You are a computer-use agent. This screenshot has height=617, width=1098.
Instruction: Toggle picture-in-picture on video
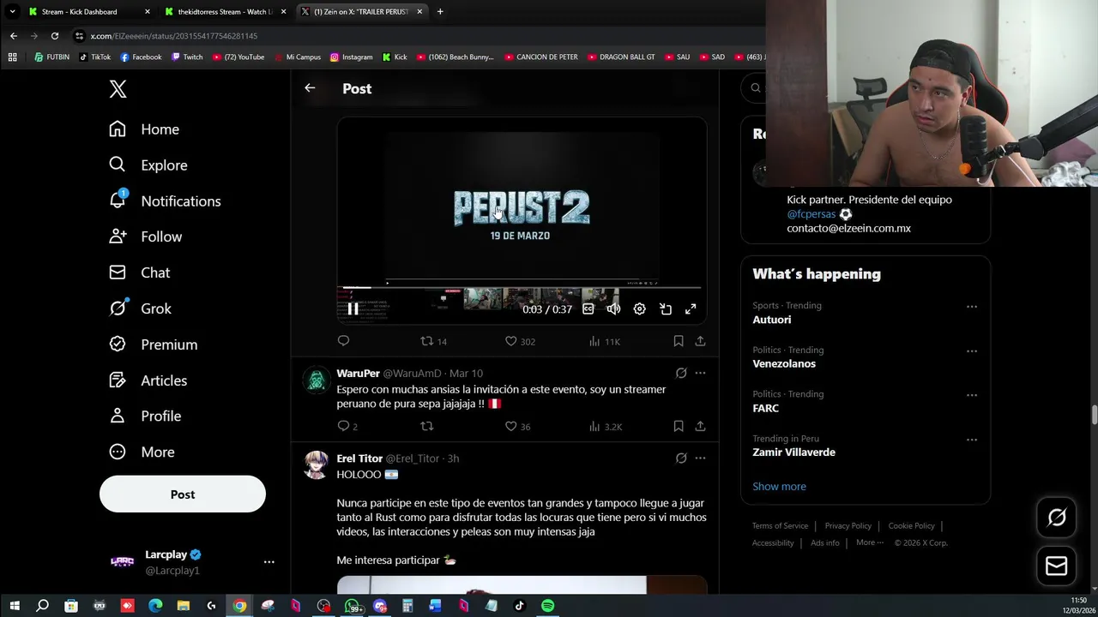coord(666,309)
